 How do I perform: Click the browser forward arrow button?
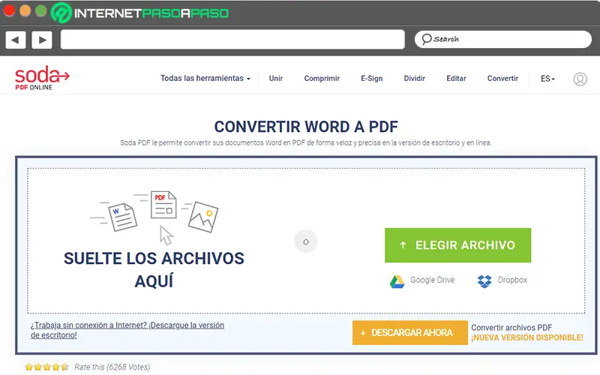pyautogui.click(x=42, y=40)
